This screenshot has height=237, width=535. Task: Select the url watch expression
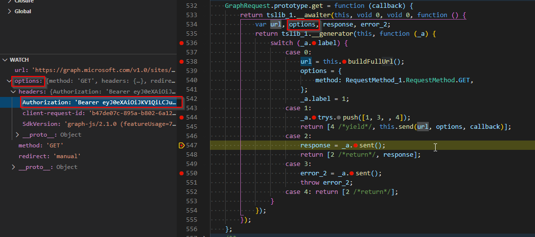[89, 71]
